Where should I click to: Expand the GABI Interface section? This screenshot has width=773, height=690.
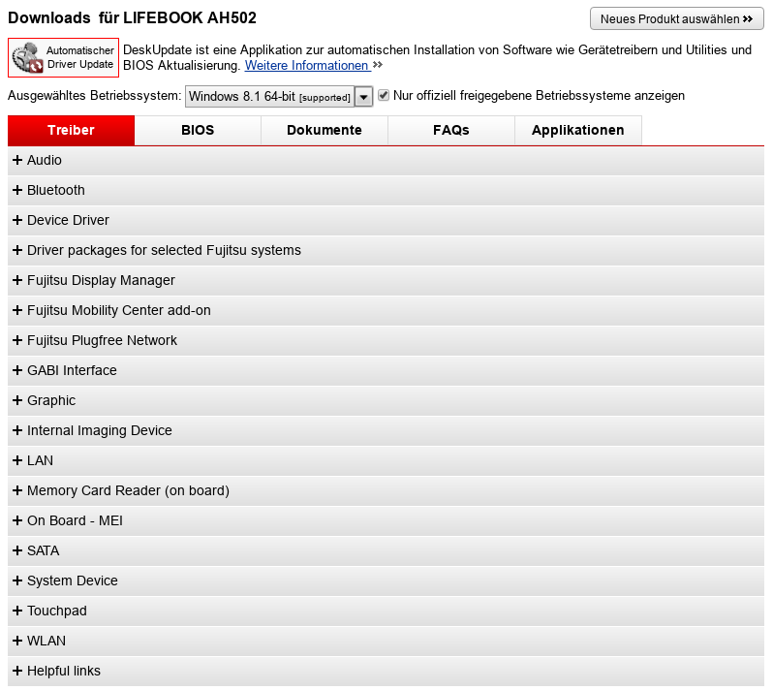(x=386, y=371)
